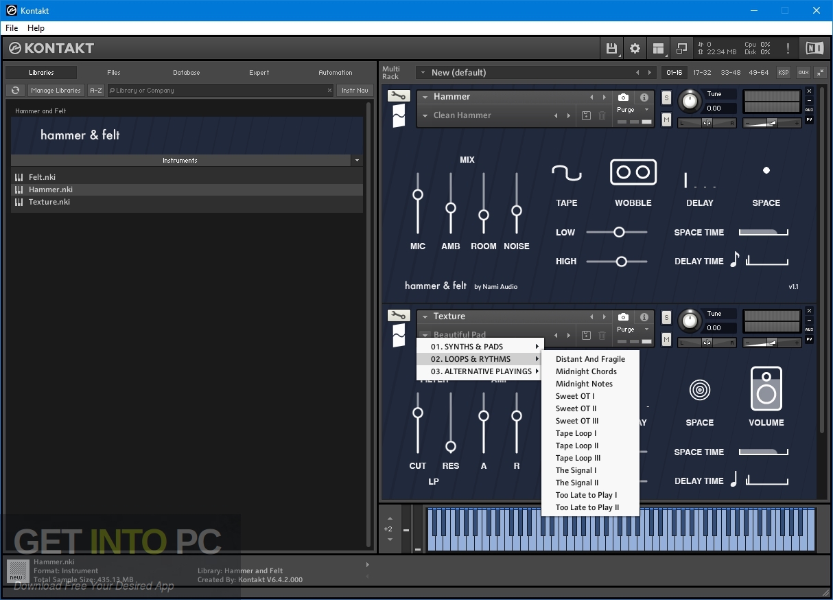Click Hammer info icon
This screenshot has height=600, width=833.
point(644,97)
